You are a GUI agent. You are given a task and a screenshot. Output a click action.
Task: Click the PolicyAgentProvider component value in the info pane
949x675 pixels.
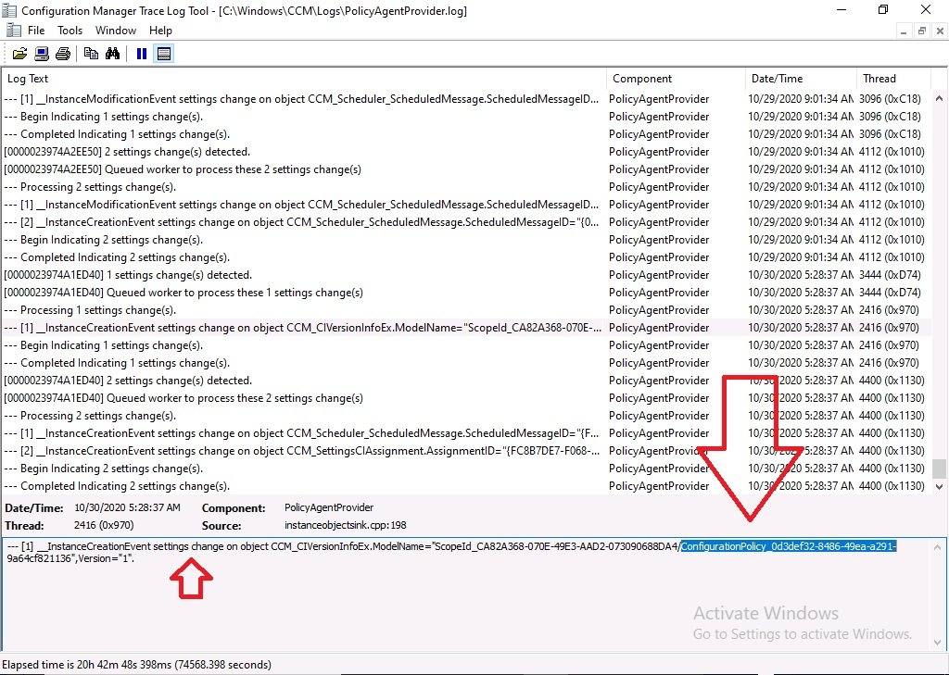pyautogui.click(x=329, y=507)
